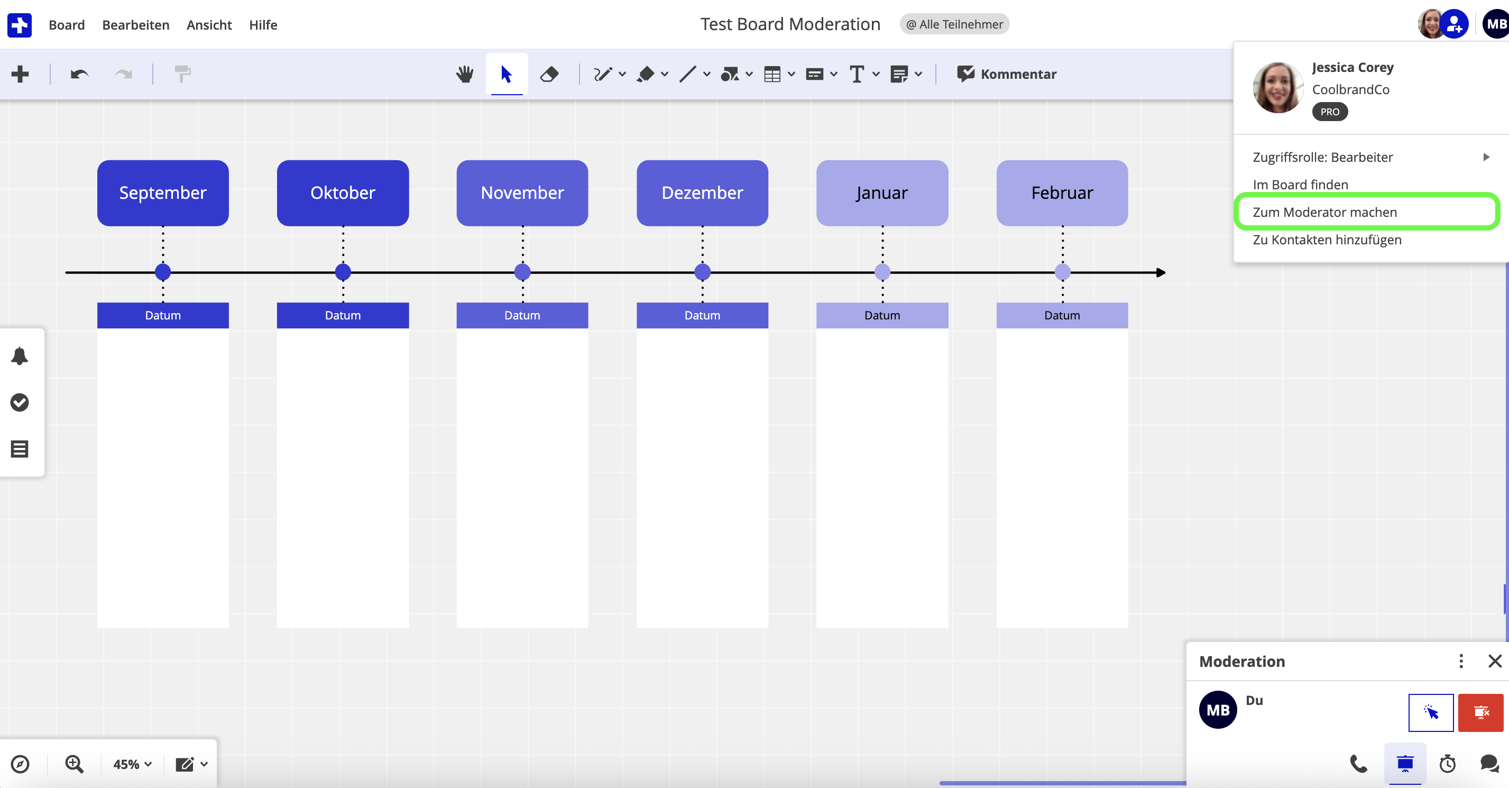This screenshot has width=1509, height=788.
Task: Click the Kommentar button
Action: click(x=1006, y=75)
